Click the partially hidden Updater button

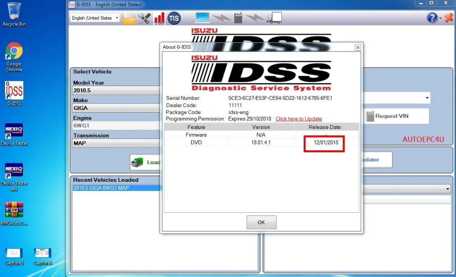(x=378, y=159)
